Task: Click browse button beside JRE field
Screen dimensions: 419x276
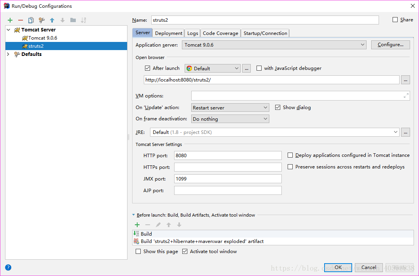Action: [406, 132]
